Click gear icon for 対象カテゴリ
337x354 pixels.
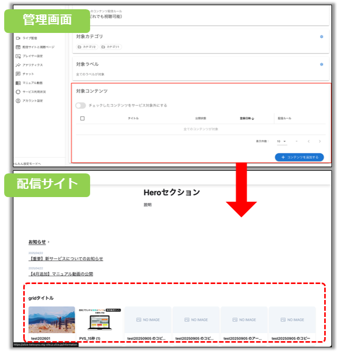tap(322, 37)
